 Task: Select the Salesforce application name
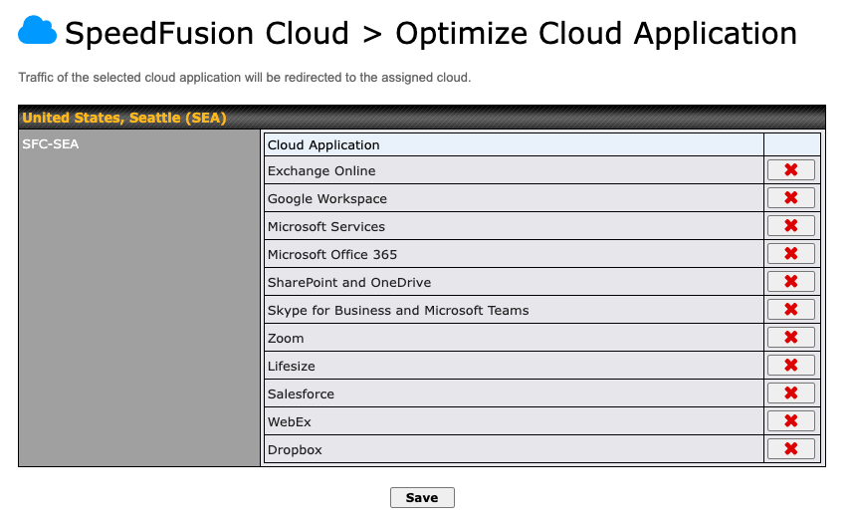[x=301, y=394]
